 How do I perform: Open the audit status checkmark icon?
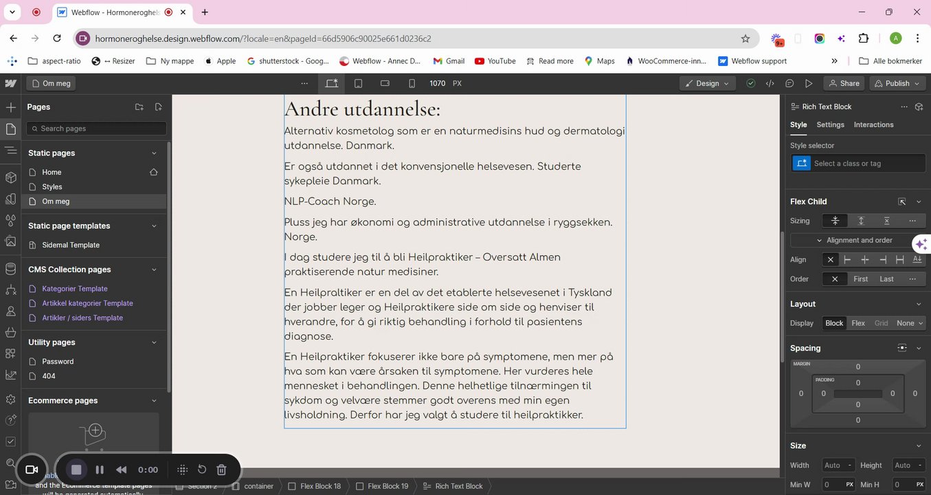point(751,83)
